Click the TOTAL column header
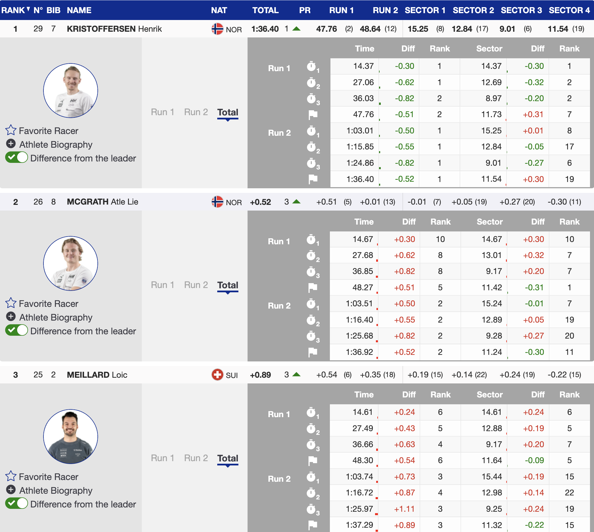 tap(265, 10)
